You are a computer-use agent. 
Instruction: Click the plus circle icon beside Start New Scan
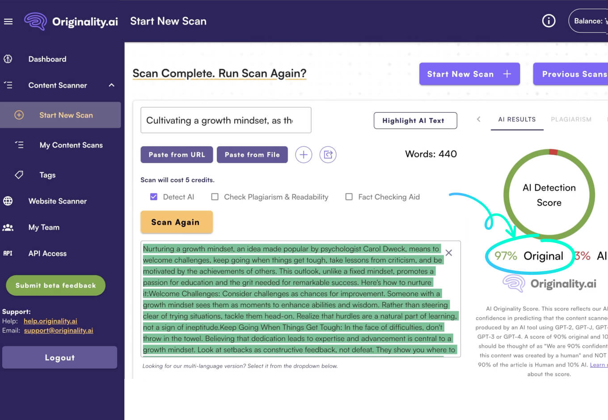coord(19,115)
